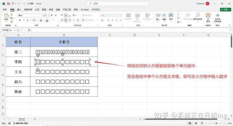
Task: Open the font name dropdown
Action: click(x=43, y=16)
